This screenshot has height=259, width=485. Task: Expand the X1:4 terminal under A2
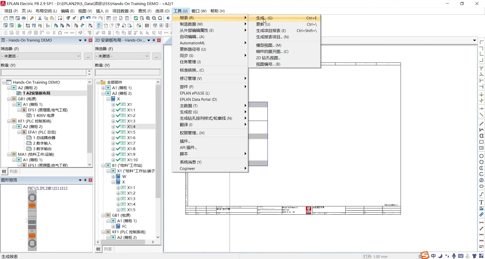click(113, 127)
